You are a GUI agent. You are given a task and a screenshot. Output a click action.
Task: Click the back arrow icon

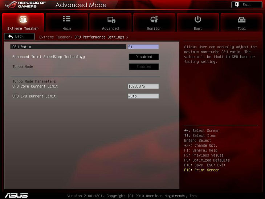pyautogui.click(x=10, y=36)
